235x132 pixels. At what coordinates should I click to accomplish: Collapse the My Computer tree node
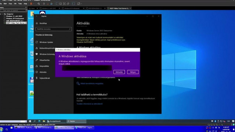coord(1,14)
